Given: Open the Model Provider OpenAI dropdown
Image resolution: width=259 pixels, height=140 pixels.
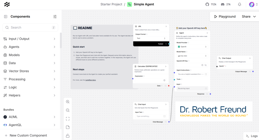Looking at the screenshot, I should [x=192, y=47].
